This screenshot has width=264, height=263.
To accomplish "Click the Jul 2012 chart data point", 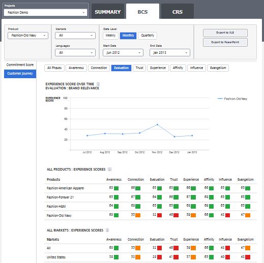I will click(x=87, y=136).
